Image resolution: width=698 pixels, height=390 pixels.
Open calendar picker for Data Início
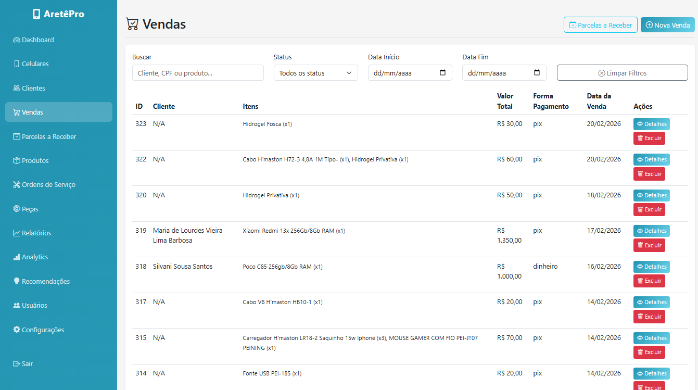(x=442, y=73)
